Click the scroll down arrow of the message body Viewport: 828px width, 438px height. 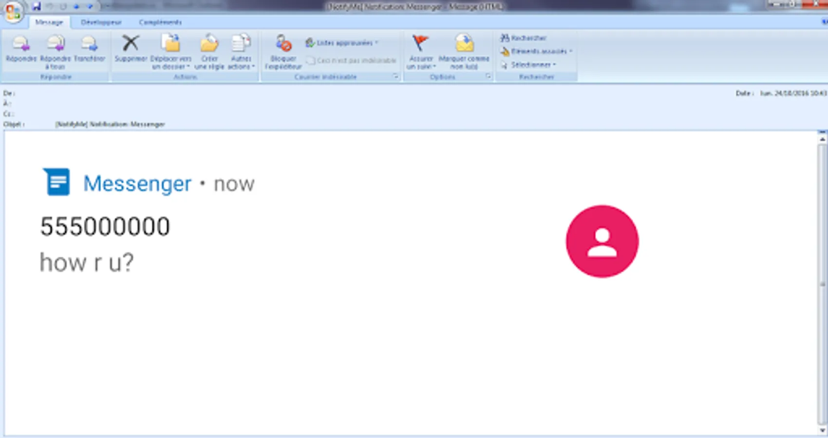point(822,430)
